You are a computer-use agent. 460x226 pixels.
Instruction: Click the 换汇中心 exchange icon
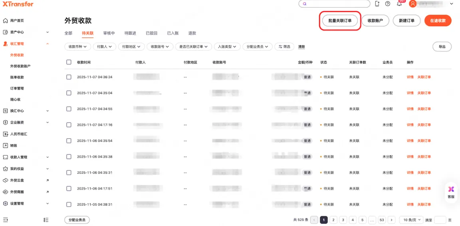[5, 111]
